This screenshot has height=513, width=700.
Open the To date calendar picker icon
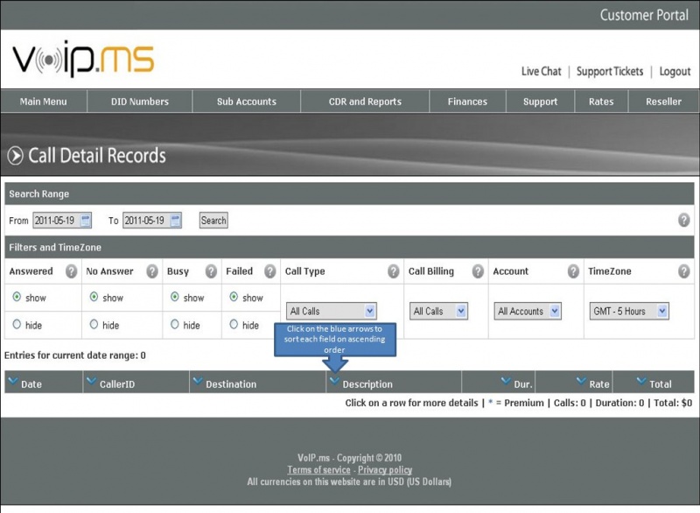pos(176,220)
